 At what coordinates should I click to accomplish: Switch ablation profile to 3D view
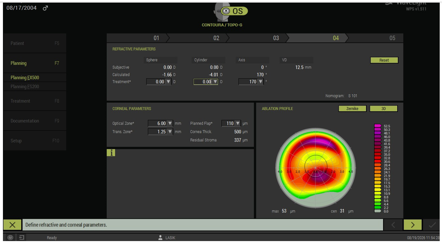[384, 108]
